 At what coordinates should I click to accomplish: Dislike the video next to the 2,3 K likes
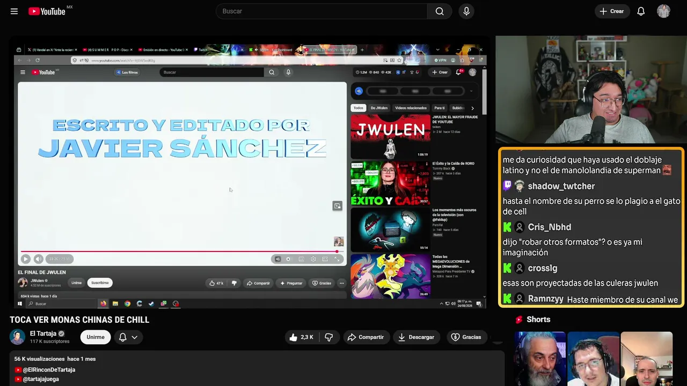329,337
